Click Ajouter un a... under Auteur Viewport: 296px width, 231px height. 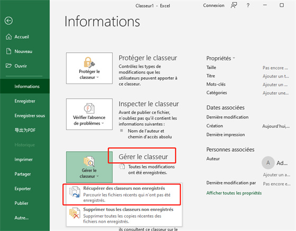pyautogui.click(x=276, y=175)
